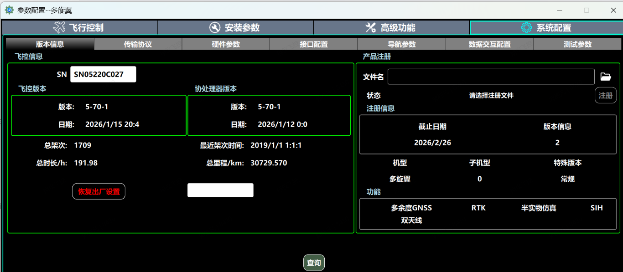Click the app icon in the title bar

click(9, 10)
